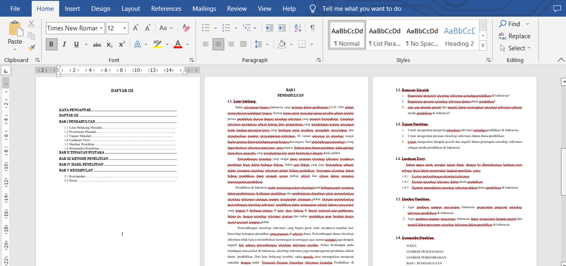Apply red font color
566x266 pixels.
coord(177,44)
